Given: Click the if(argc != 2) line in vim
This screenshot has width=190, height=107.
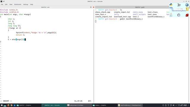Looking at the screenshot, I should tap(15, 28).
